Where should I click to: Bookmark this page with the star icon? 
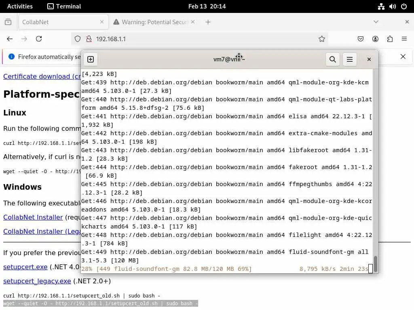[x=321, y=39]
